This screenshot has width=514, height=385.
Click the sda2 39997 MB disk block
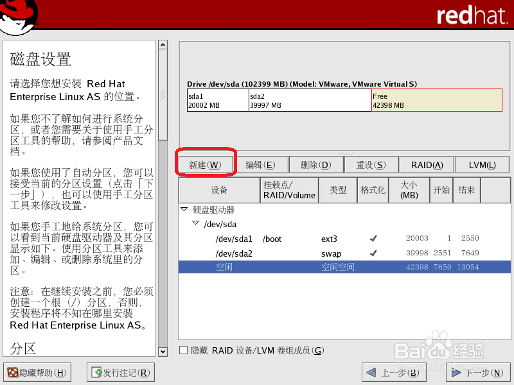click(310, 101)
